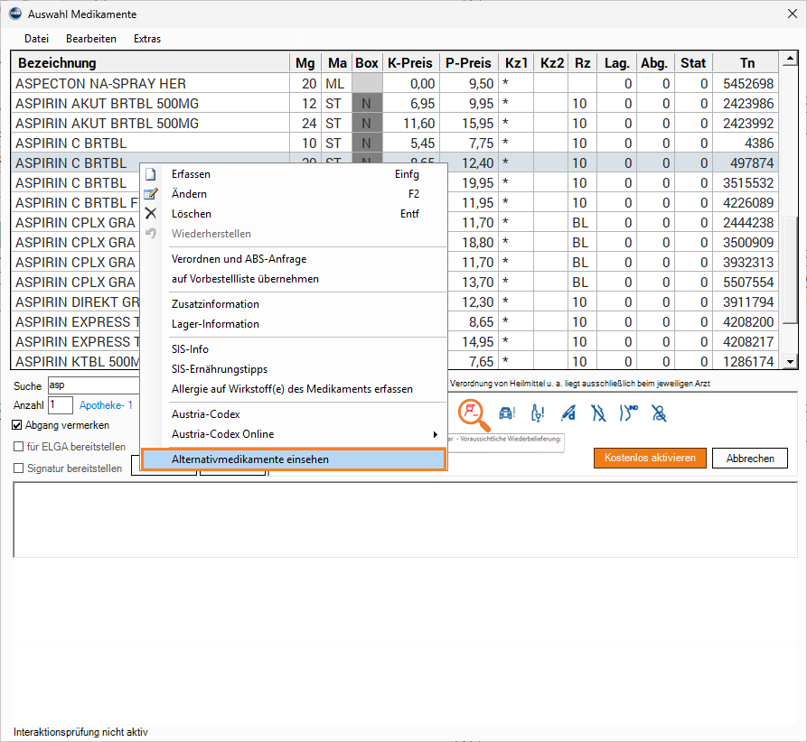The height and width of the screenshot is (742, 807).
Task: Click the car driving warning icon
Action: (507, 413)
